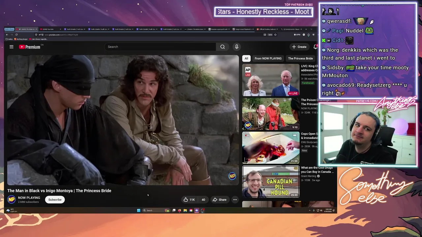Share the Princess Bride video
Screen dimensions: 422x237
coord(220,199)
